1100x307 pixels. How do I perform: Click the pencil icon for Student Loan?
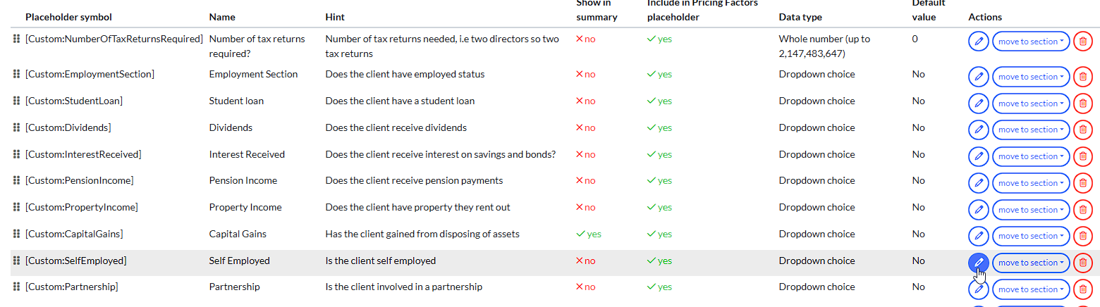coord(978,104)
